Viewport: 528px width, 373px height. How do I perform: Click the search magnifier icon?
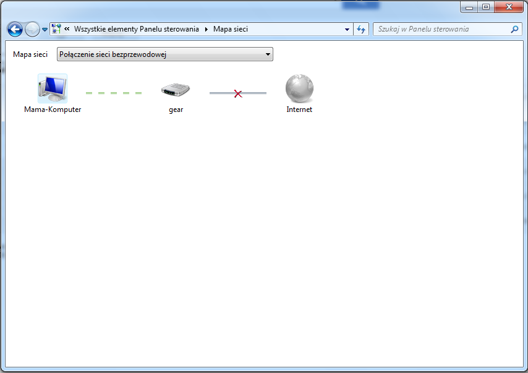click(x=514, y=29)
